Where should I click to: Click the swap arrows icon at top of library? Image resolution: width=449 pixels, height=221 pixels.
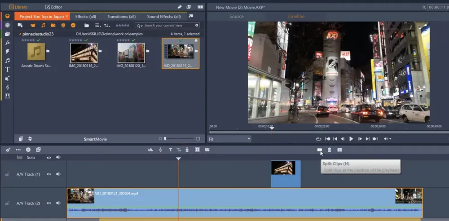tap(180, 7)
